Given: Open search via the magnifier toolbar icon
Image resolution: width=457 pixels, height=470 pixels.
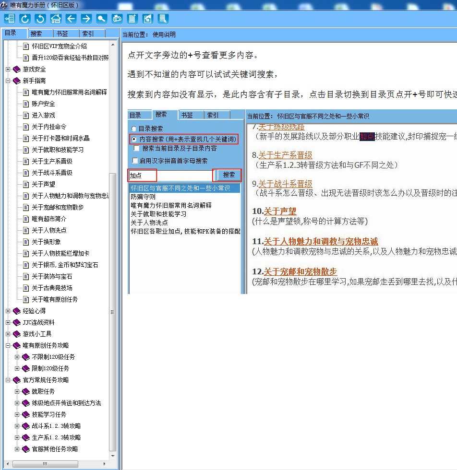Looking at the screenshot, I should tap(102, 19).
